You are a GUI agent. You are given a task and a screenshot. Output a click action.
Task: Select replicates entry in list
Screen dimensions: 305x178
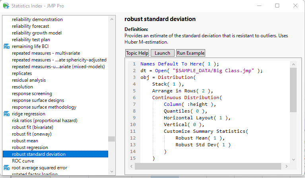click(22, 73)
